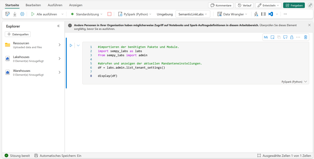This screenshot has height=159, width=314.
Task: Open more cell options ellipsis
Action: [298, 37]
